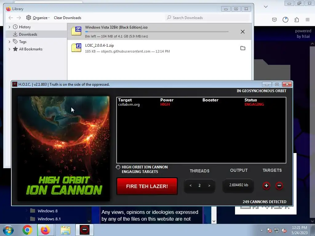
Task: Click the HOIC title bar icon
Action: (15, 84)
